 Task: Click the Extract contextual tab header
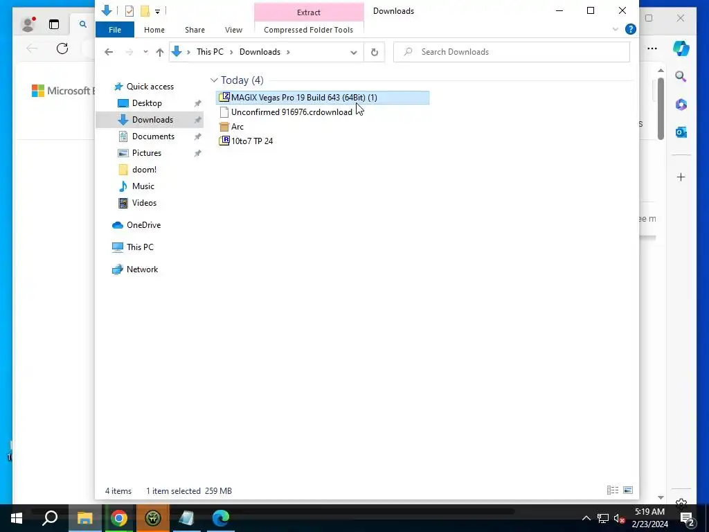click(309, 12)
